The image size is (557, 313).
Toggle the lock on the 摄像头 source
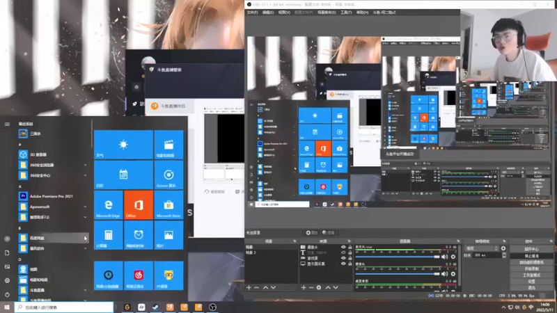(350, 247)
